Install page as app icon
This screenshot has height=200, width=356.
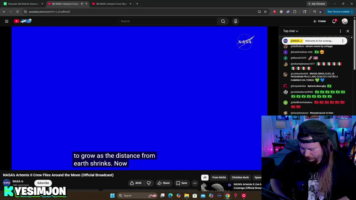[259, 12]
